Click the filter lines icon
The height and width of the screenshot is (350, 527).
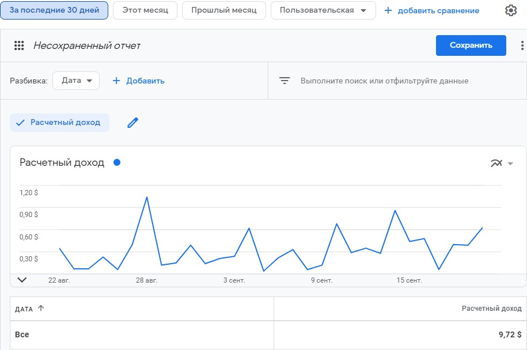[285, 81]
